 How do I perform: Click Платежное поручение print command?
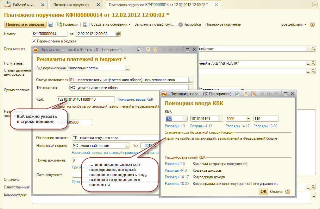click(223, 24)
